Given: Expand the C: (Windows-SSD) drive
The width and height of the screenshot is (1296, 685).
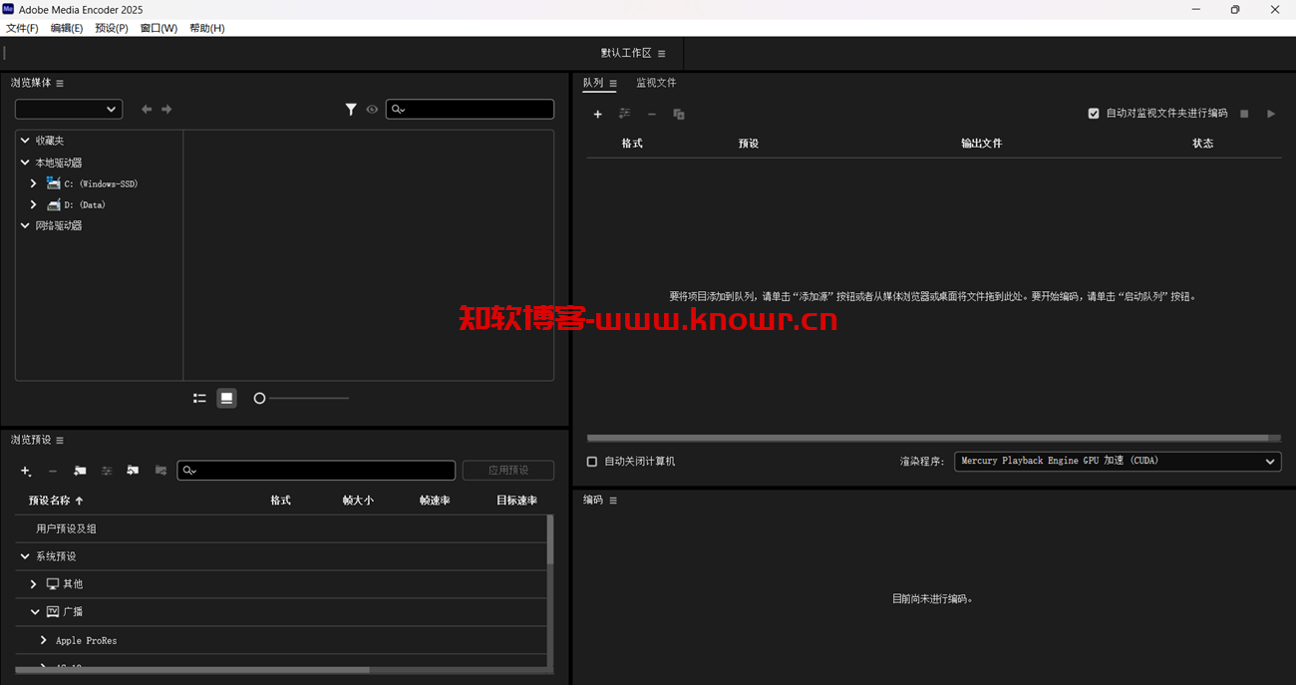Looking at the screenshot, I should pos(33,183).
